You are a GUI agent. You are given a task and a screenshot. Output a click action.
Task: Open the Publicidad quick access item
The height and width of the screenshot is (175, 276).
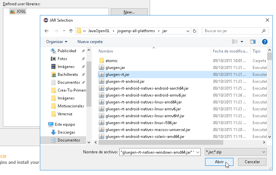click(x=67, y=51)
